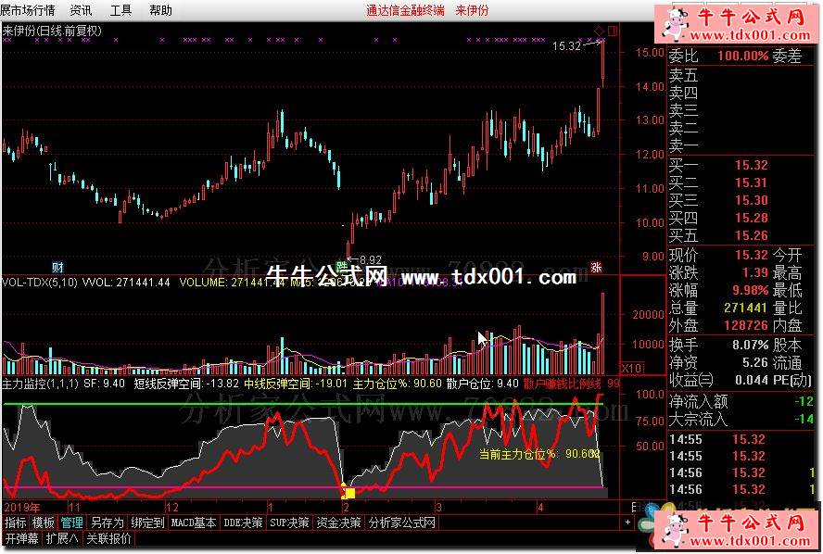823x554 pixels.
Task: Click the 另存为 button
Action: tap(108, 523)
